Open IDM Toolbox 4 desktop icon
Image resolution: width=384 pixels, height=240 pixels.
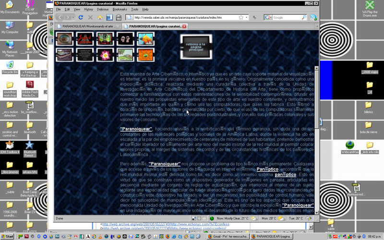10,147
